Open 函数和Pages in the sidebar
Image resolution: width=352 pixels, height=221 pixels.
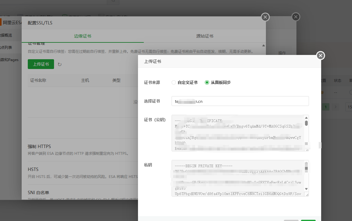9,60
